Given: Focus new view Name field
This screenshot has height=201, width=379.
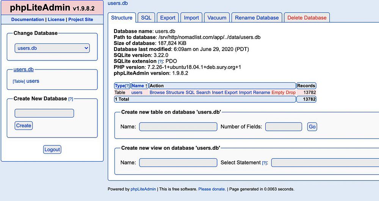Looking at the screenshot, I should (178, 163).
